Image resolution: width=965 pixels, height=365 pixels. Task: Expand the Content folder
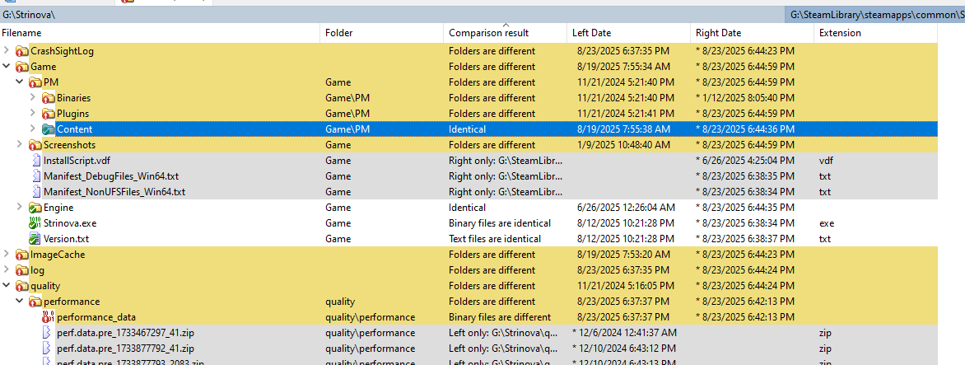[x=33, y=129]
